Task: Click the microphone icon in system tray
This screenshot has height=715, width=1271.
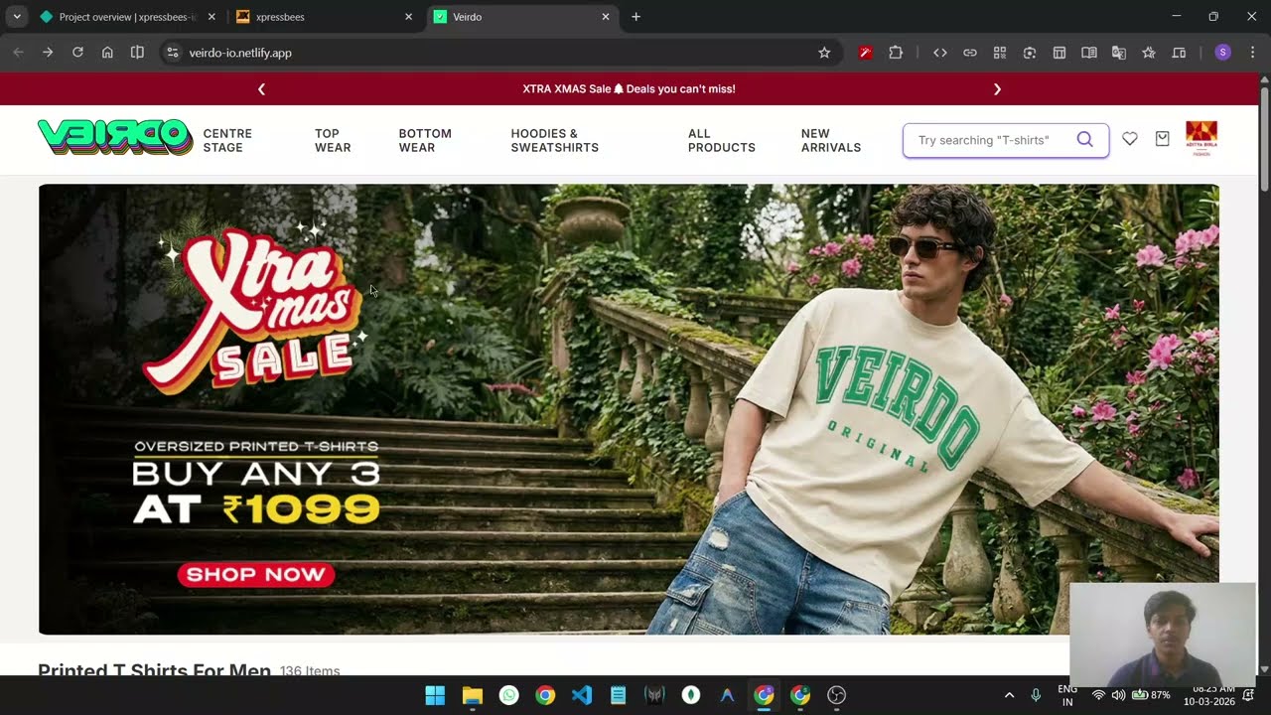Action: [x=1036, y=695]
